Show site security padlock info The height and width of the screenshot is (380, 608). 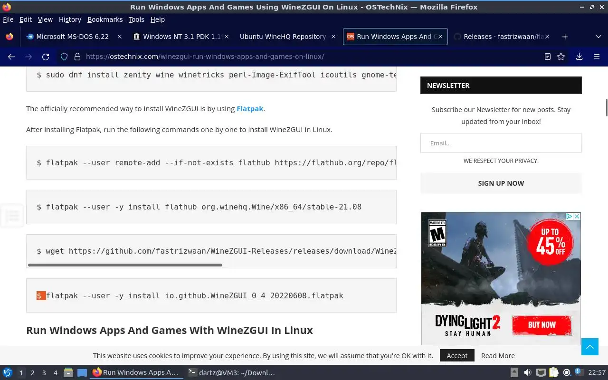point(77,57)
